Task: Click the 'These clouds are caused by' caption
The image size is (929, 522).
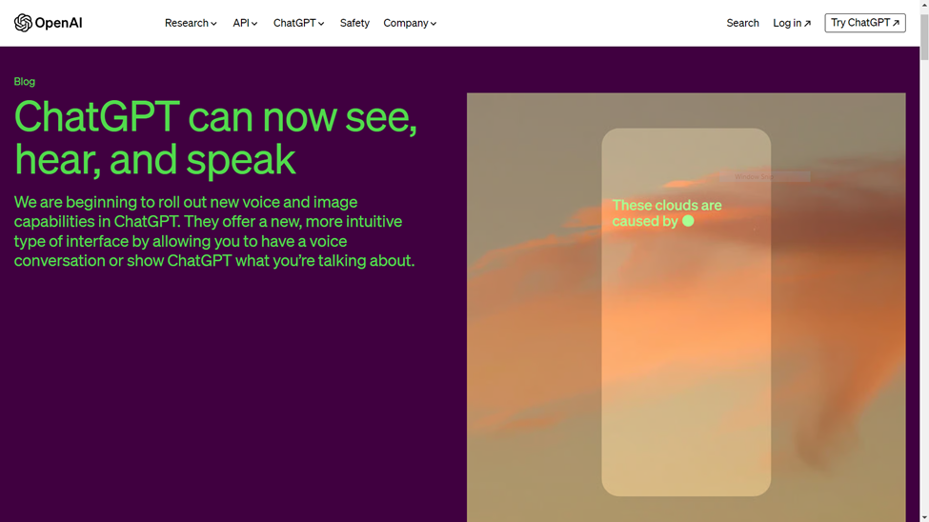Action: tap(667, 212)
